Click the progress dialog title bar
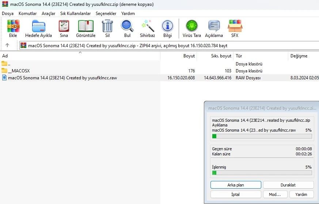 [x=262, y=108]
